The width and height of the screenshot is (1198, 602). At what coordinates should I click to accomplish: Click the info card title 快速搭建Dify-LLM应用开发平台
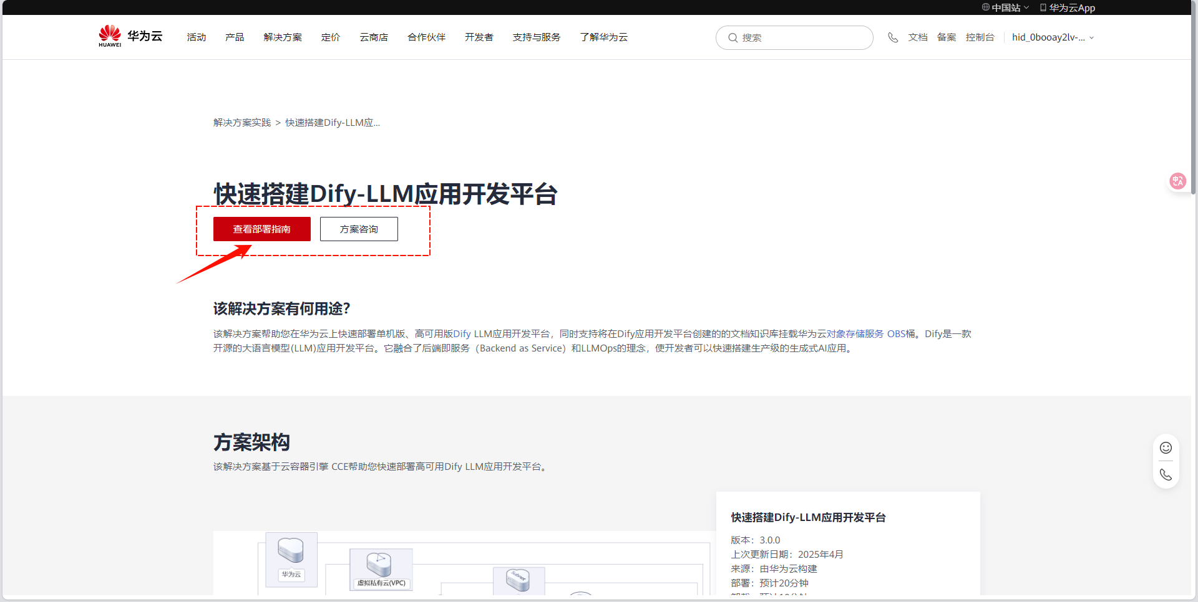pos(809,518)
